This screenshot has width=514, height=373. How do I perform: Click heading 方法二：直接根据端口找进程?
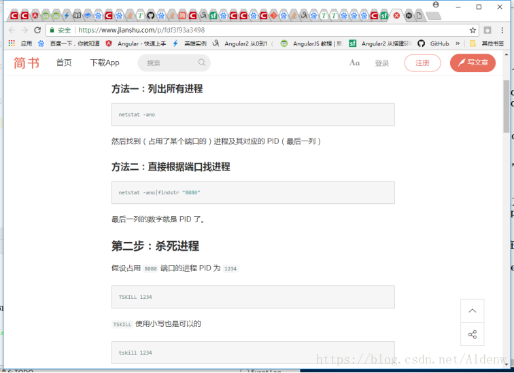171,166
